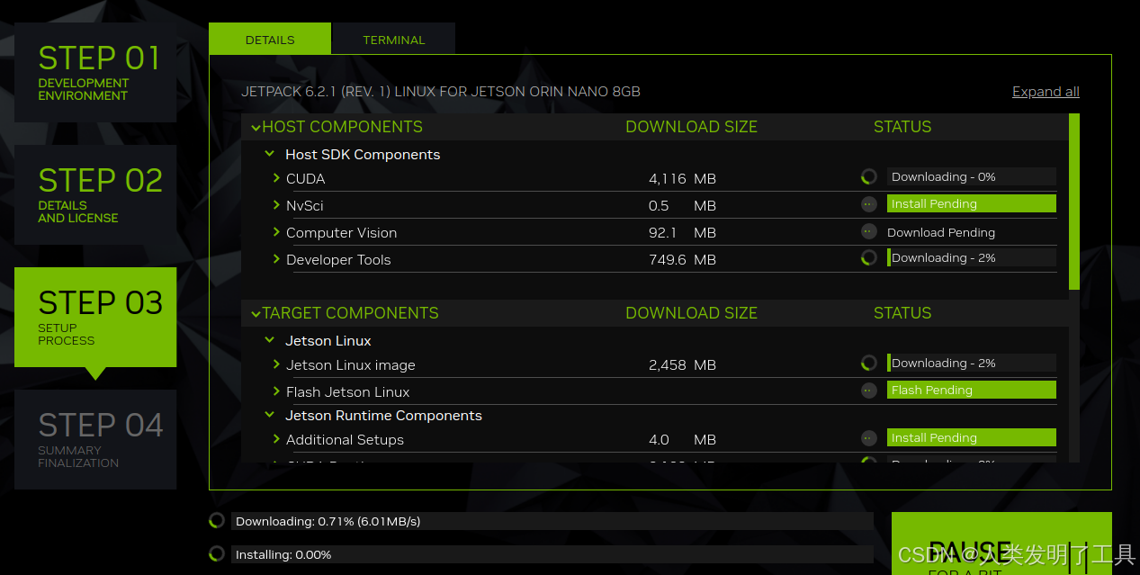Click Developer Tools downloading spinner icon
The image size is (1140, 575).
tap(868, 258)
